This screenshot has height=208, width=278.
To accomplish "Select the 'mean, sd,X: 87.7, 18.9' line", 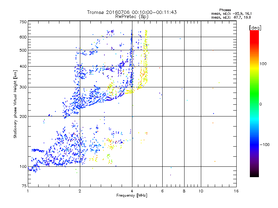I will [231, 17].
